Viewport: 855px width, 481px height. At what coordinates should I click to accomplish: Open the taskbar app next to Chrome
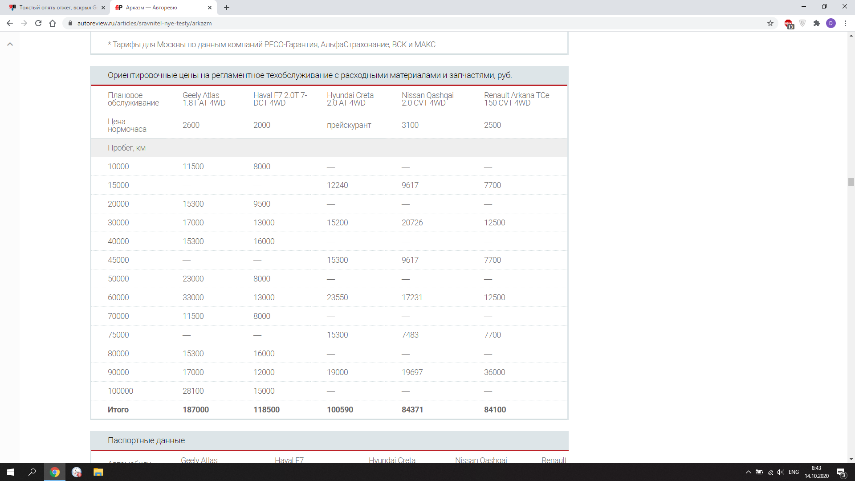click(77, 472)
